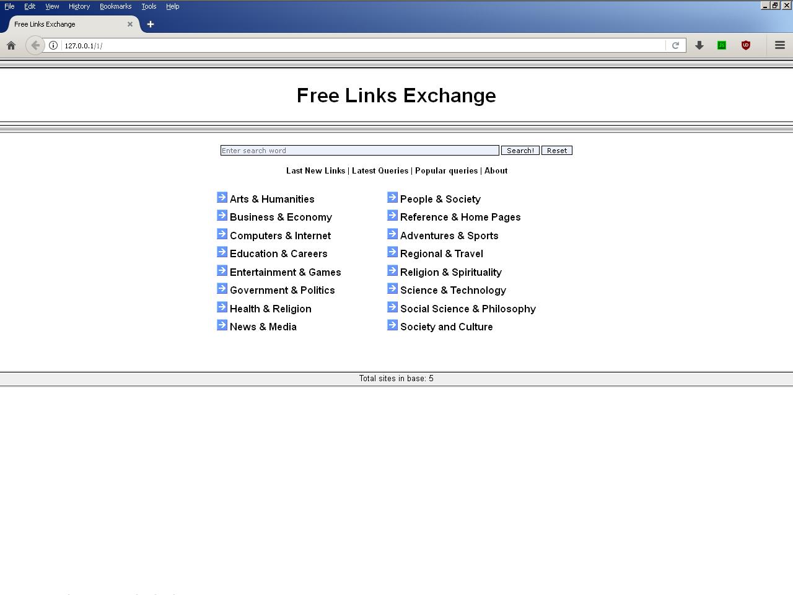
Task: Go back using the back arrow button
Action: 35,45
